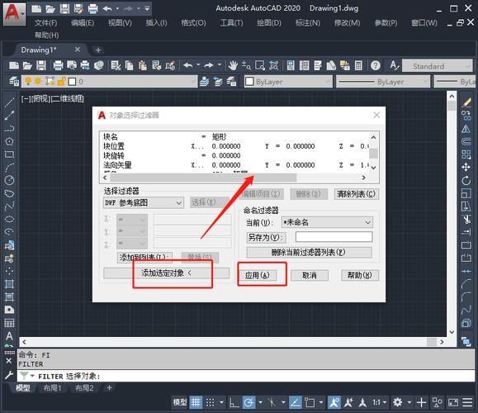Select the Circle draw tool
This screenshot has height=413, width=478.
pyautogui.click(x=9, y=180)
